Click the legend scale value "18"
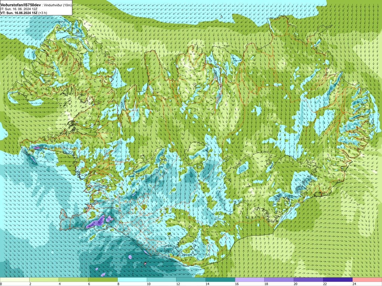 click(266, 284)
